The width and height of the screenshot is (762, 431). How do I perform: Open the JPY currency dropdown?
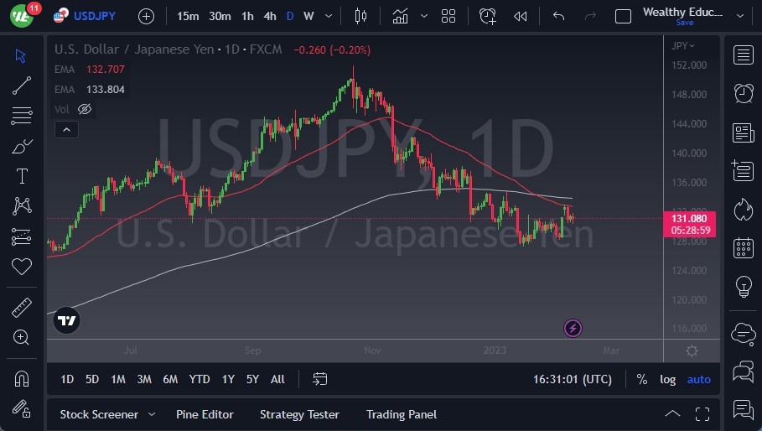683,45
